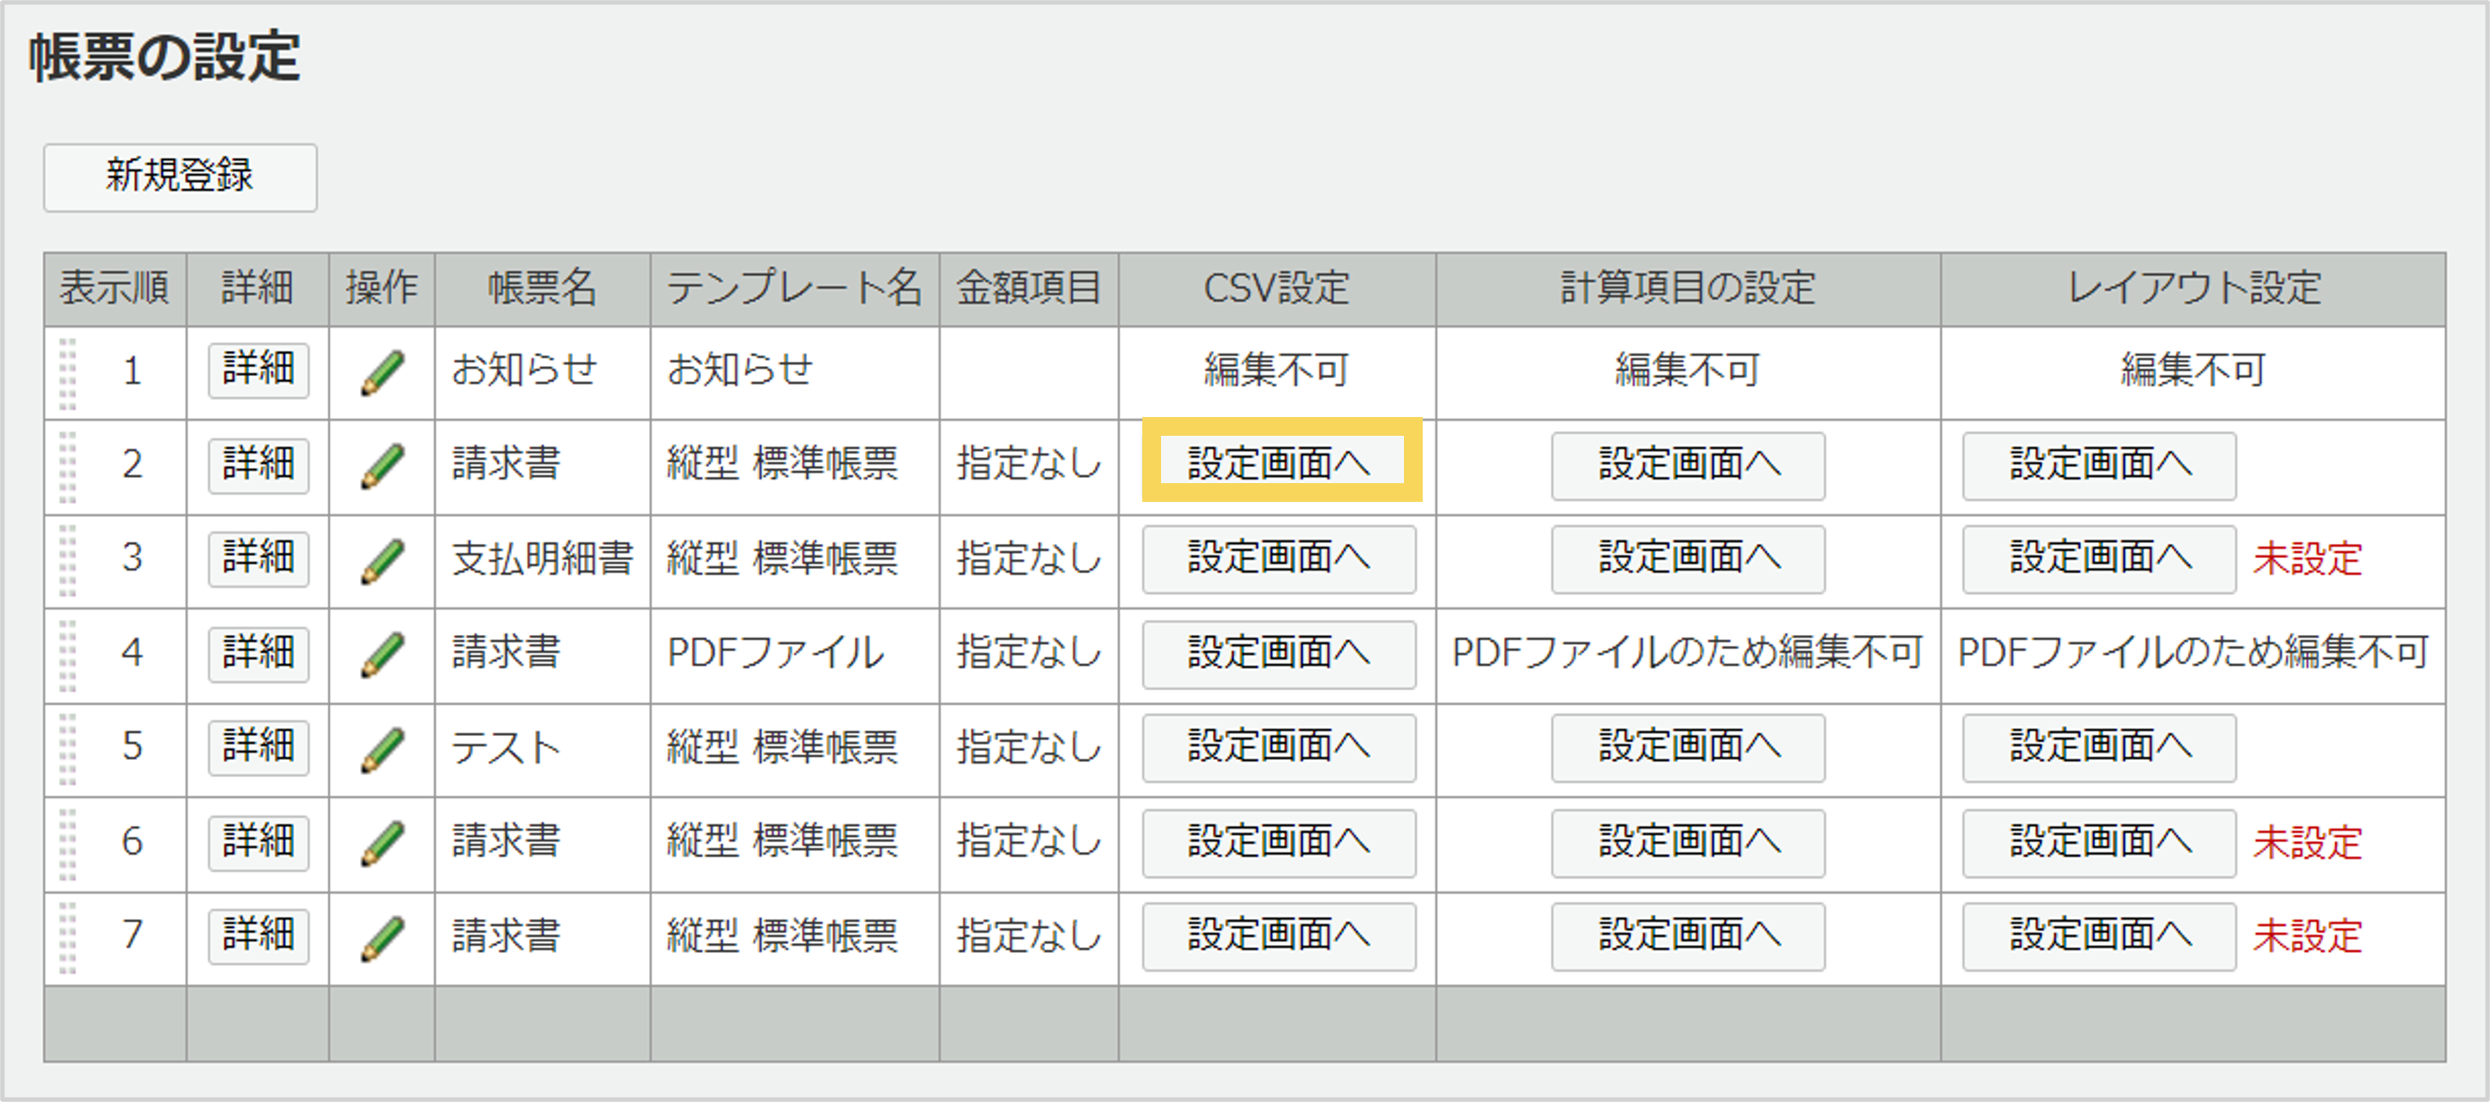Screen dimensions: 2490x1102
Task: Open CSV設定 for the PDFファイル 請求書
Action: [x=1278, y=654]
